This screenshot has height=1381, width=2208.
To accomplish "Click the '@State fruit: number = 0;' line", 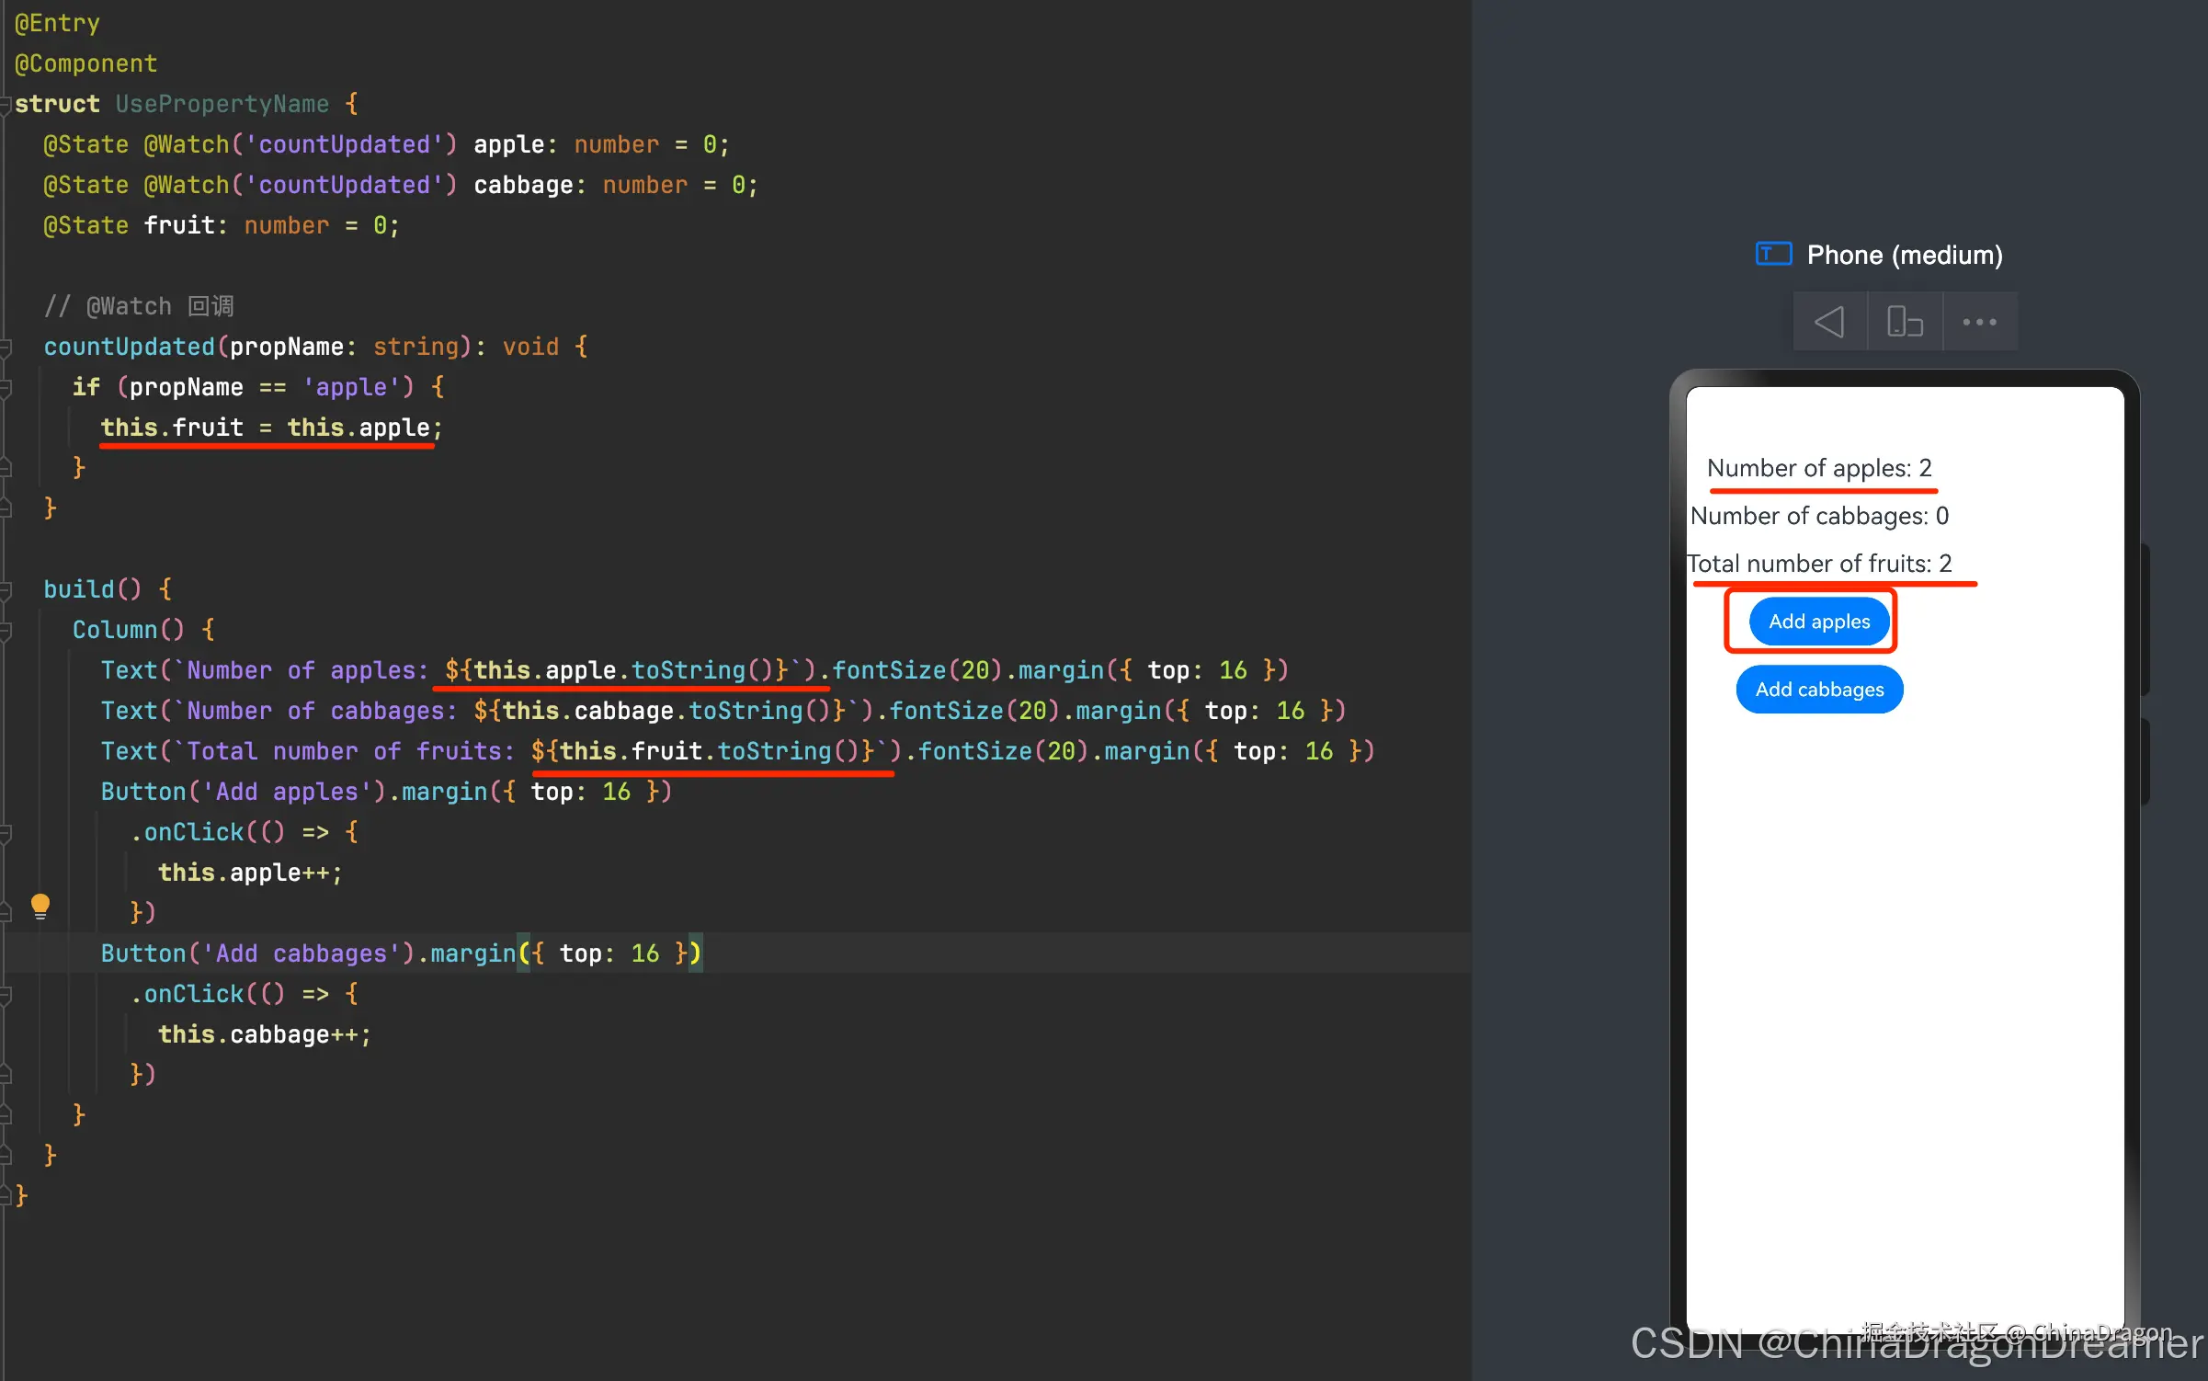I will tap(222, 225).
